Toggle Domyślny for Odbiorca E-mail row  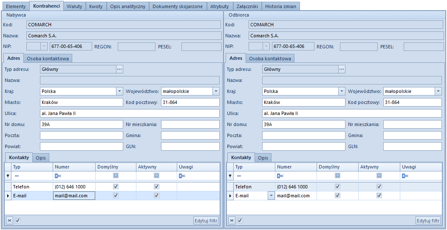click(338, 196)
